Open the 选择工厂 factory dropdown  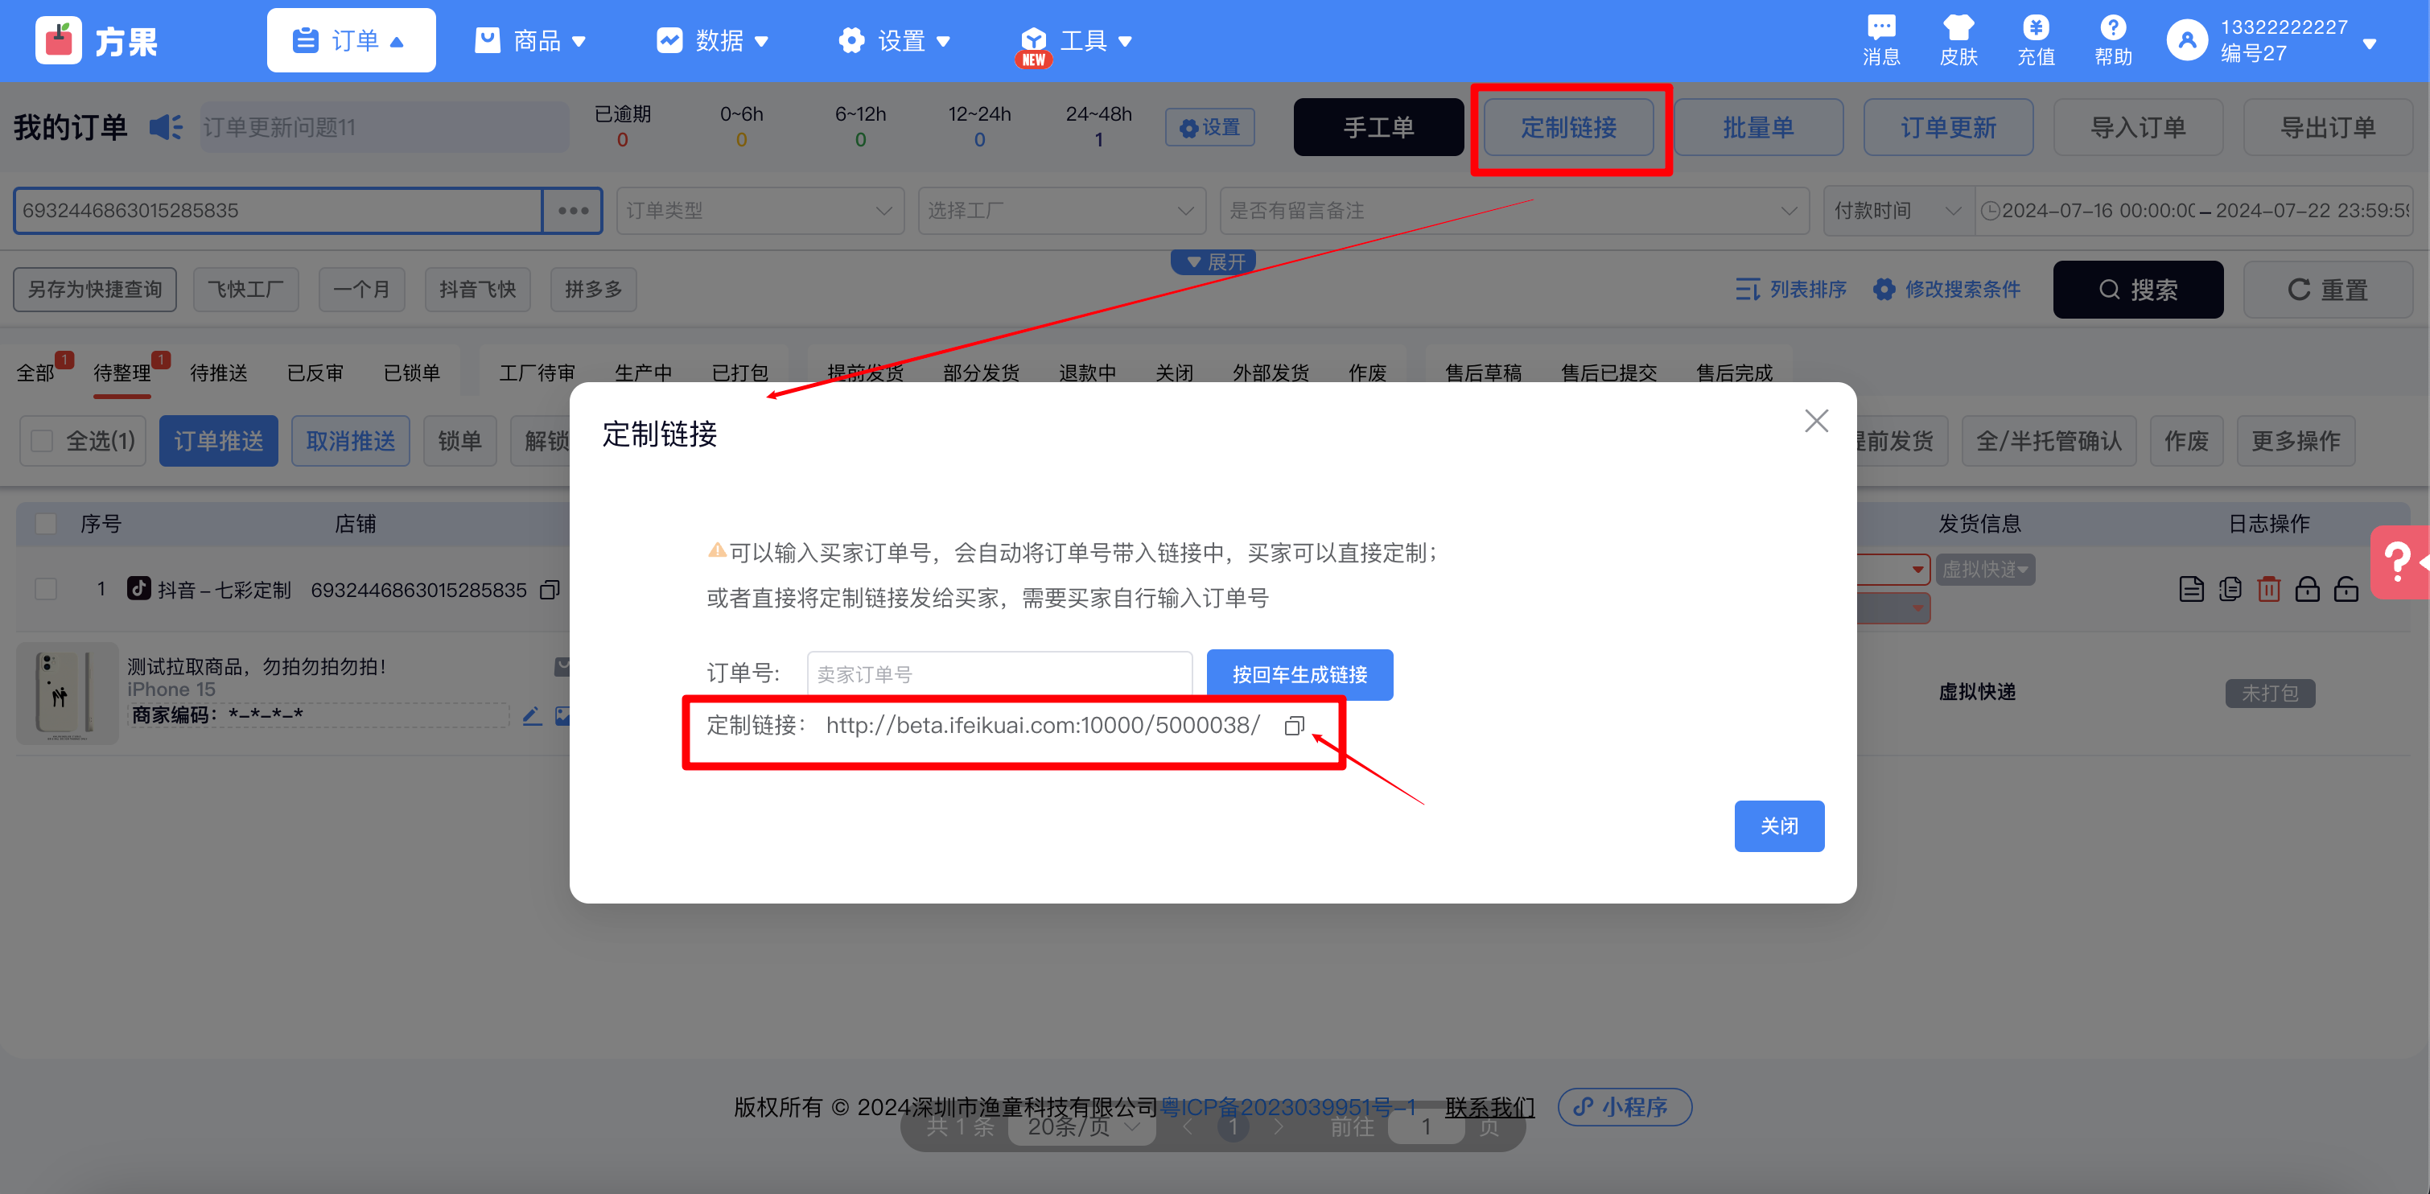coord(1061,210)
